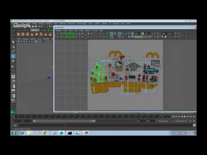Open the UV Editor Textures menu

(x=88, y=30)
